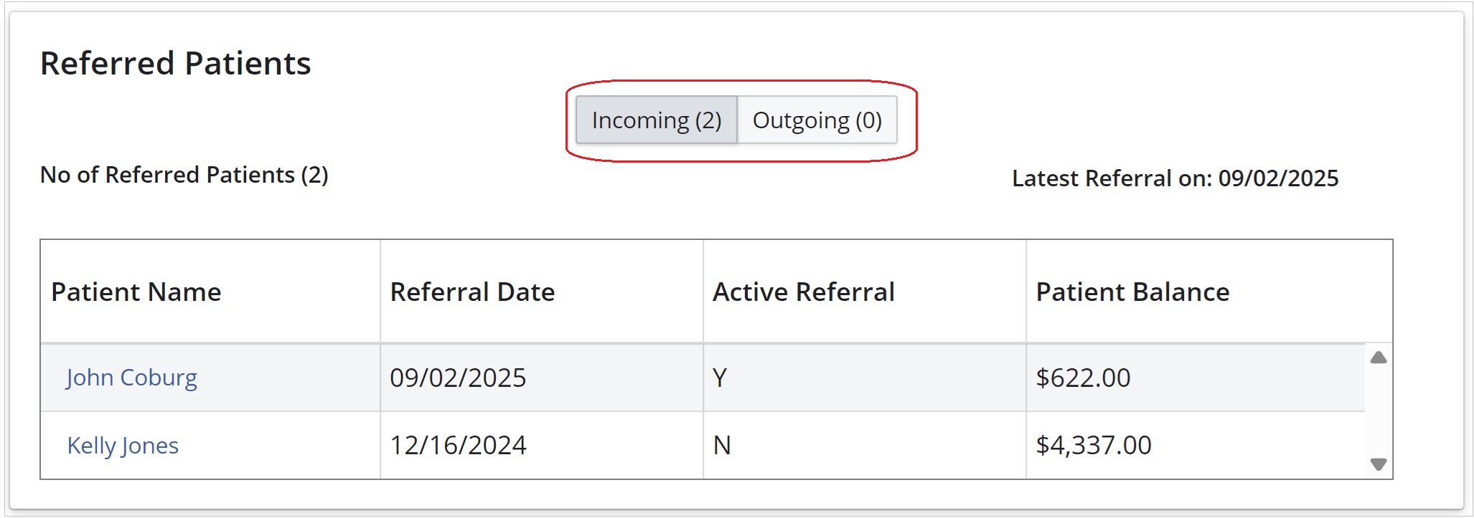Open the Kelly Jones patient link
This screenshot has height=518, width=1474.
[123, 446]
